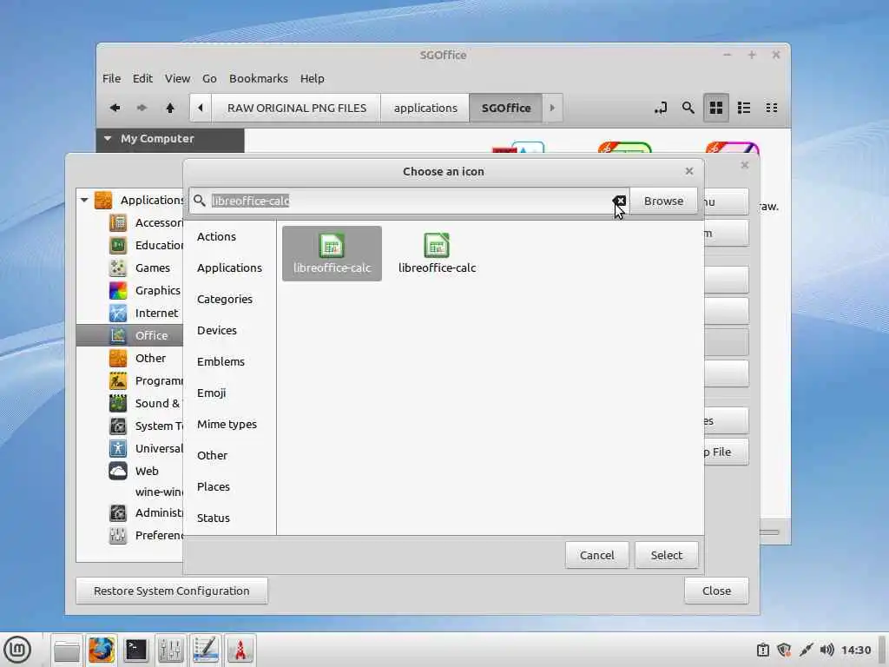Show the Mime types icon category
This screenshot has height=667, width=889.
click(227, 424)
